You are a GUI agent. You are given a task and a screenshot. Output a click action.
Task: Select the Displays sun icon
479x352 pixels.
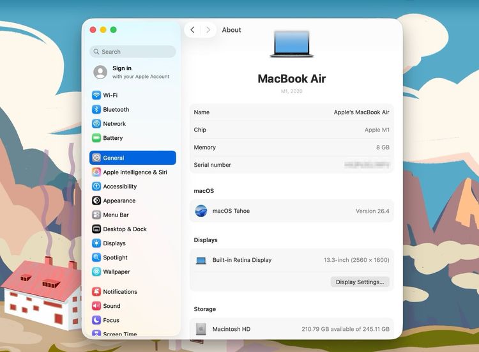click(x=96, y=243)
